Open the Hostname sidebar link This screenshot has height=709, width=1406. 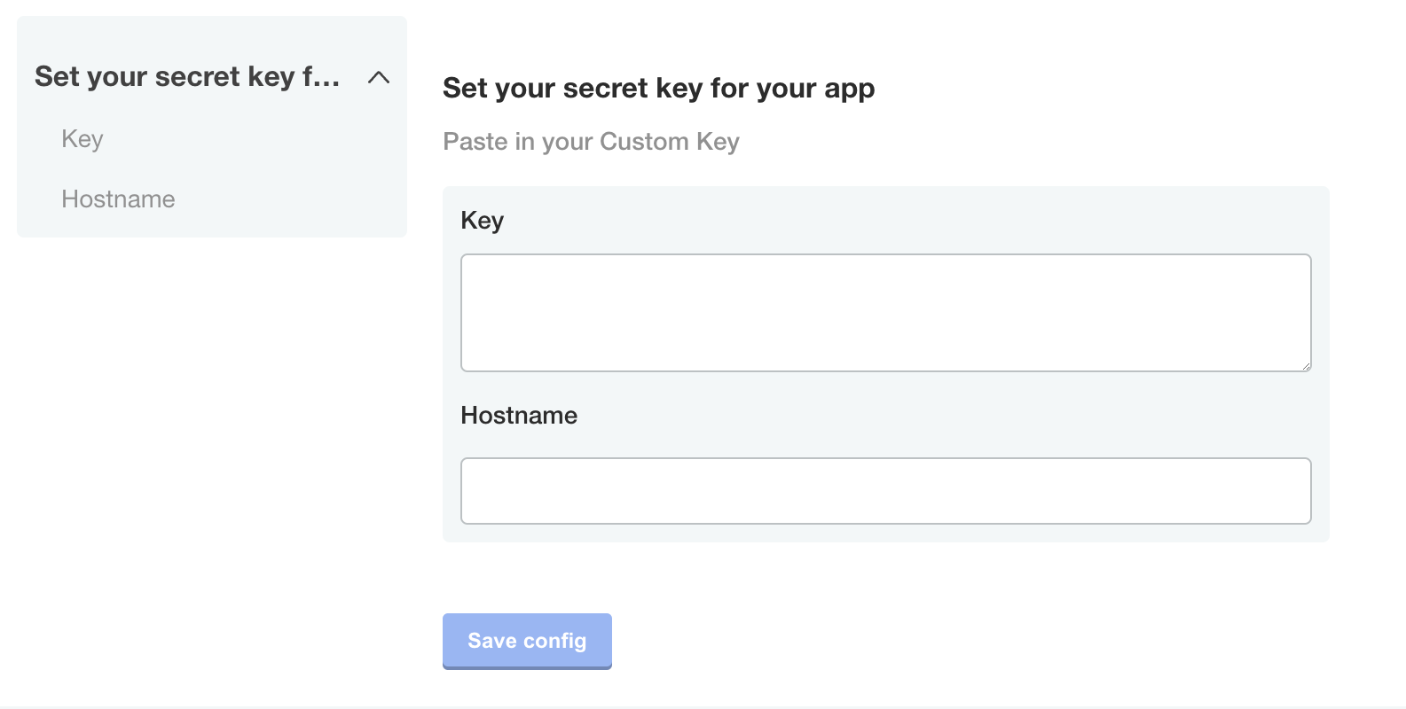click(118, 199)
